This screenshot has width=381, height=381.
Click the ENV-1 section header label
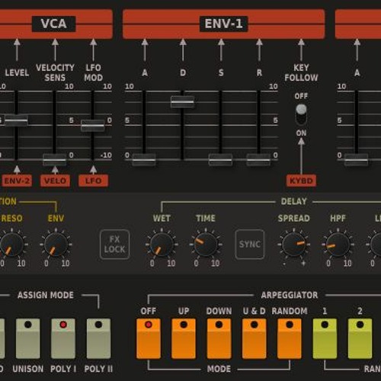point(223,24)
